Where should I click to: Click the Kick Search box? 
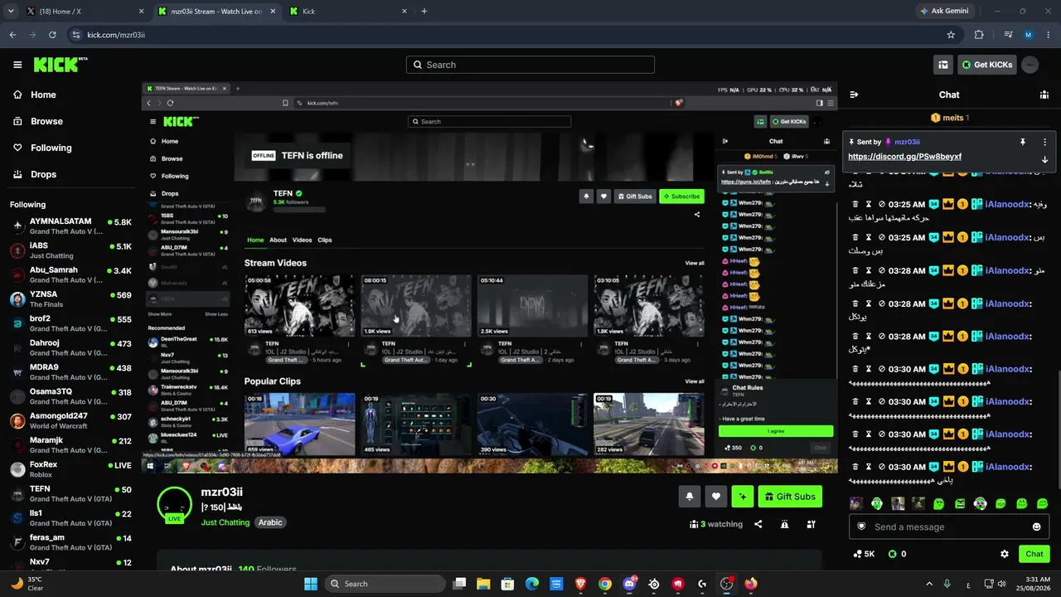coord(530,65)
